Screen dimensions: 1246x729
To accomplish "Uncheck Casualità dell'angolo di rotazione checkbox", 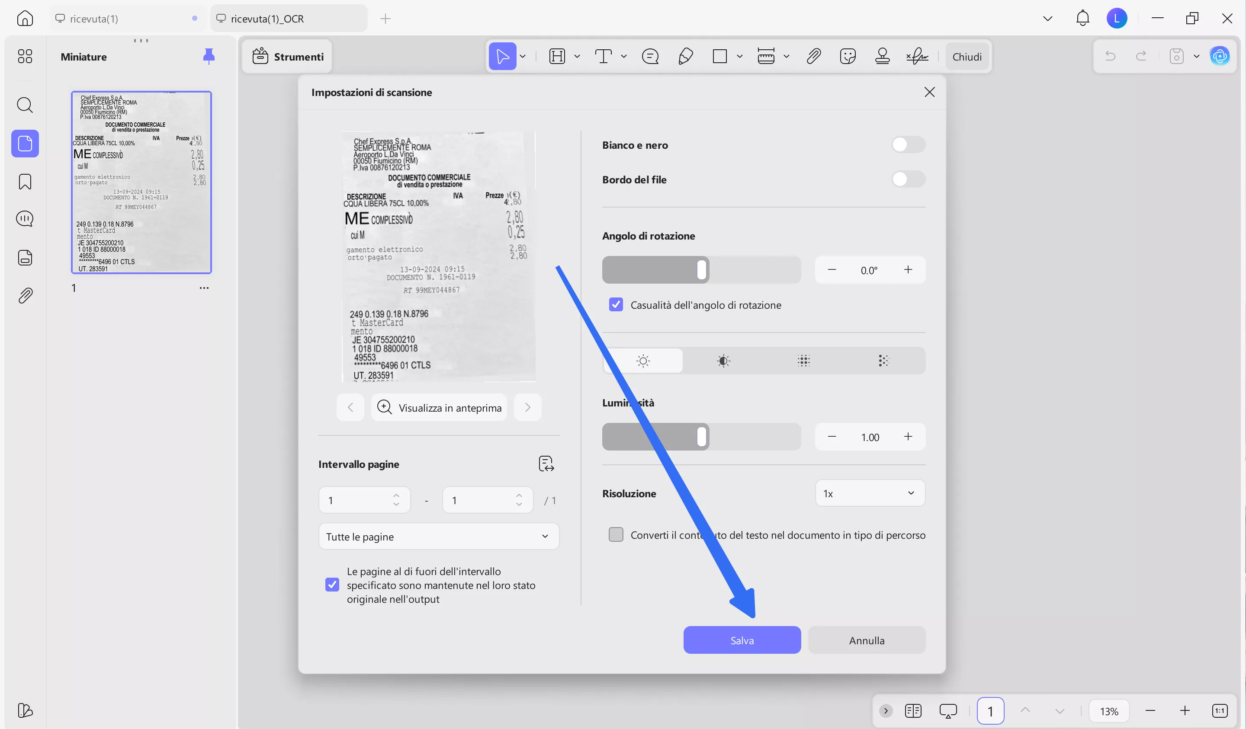I will click(x=616, y=304).
